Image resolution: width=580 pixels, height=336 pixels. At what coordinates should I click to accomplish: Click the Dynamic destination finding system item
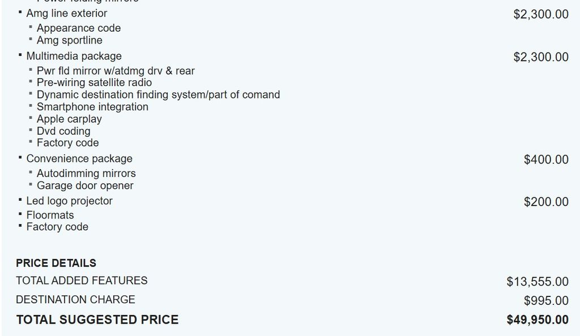tap(158, 94)
